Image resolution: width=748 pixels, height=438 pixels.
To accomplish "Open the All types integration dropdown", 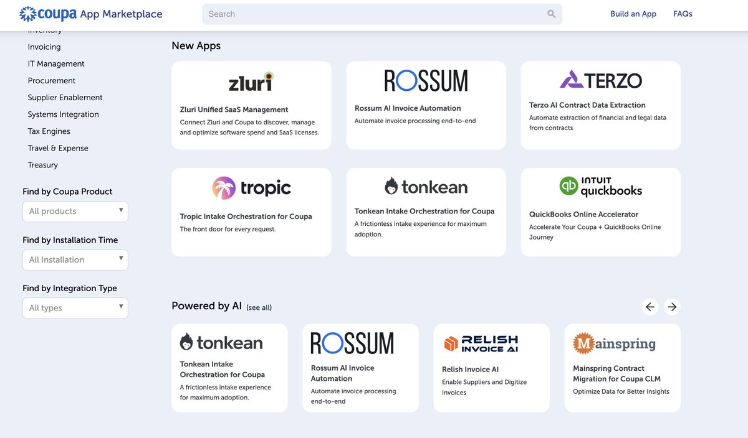I will coord(75,308).
